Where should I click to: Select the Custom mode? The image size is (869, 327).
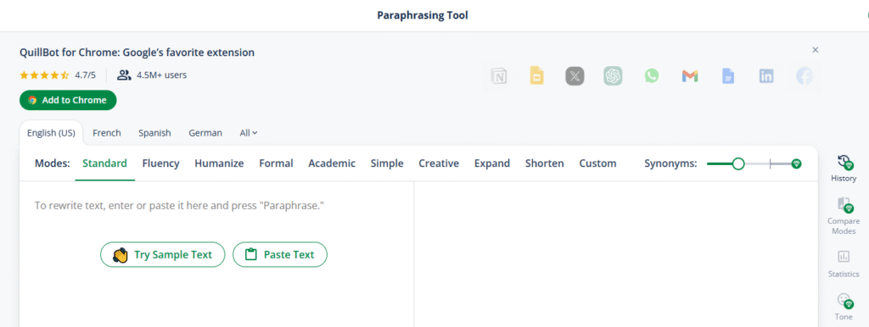[598, 163]
